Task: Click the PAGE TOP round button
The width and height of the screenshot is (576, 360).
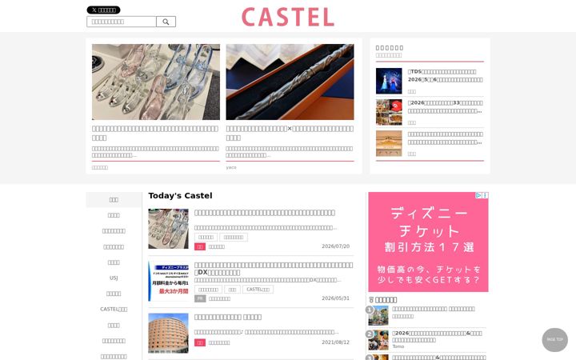Action: click(554, 340)
